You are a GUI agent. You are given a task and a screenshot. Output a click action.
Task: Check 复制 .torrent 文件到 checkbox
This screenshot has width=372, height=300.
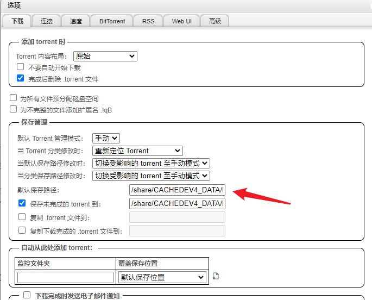(x=22, y=217)
